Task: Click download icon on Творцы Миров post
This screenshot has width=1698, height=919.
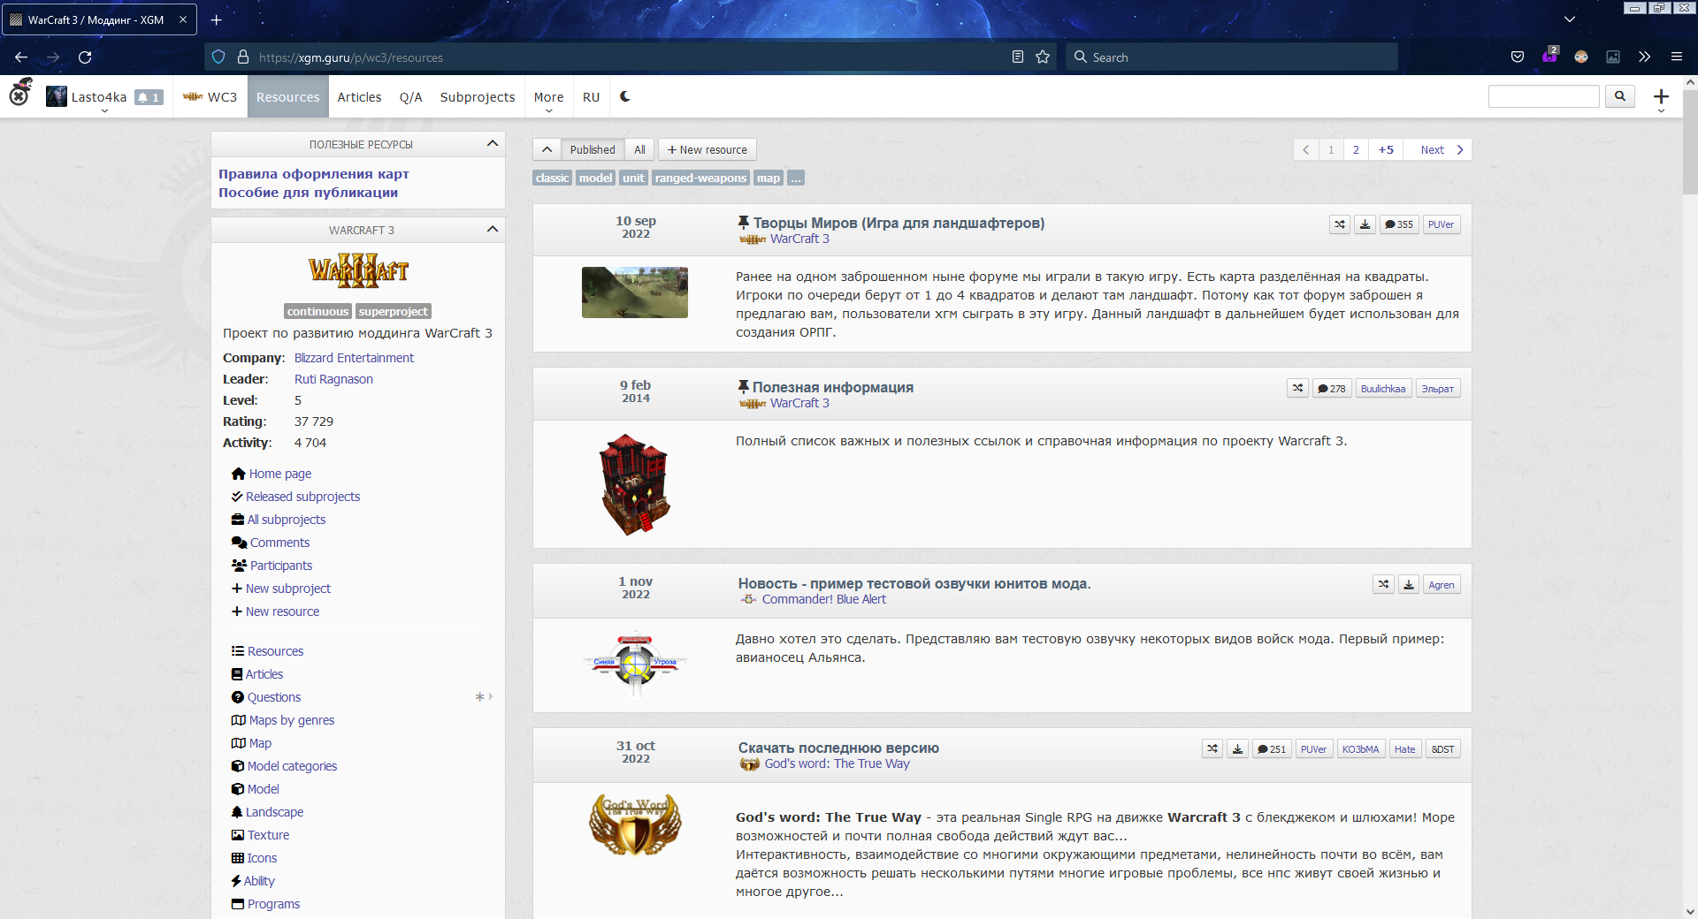Action: click(1365, 224)
